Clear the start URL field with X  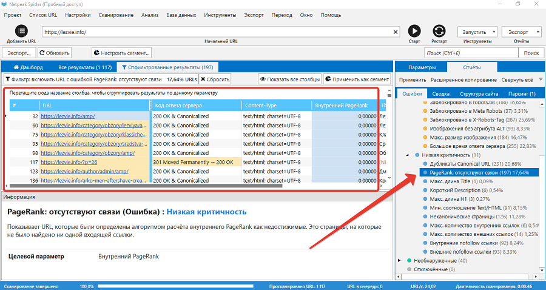[396, 32]
